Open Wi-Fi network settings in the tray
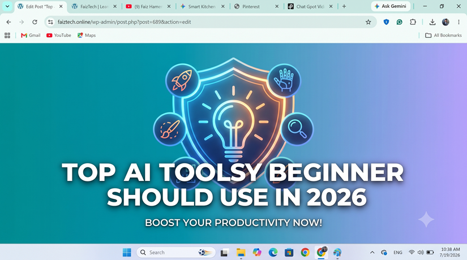The width and height of the screenshot is (467, 260). pos(412,252)
